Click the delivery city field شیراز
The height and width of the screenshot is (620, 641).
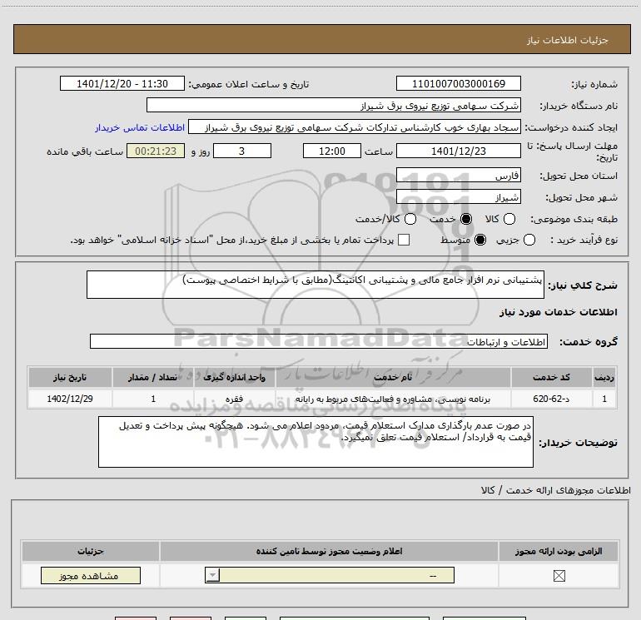(x=458, y=197)
